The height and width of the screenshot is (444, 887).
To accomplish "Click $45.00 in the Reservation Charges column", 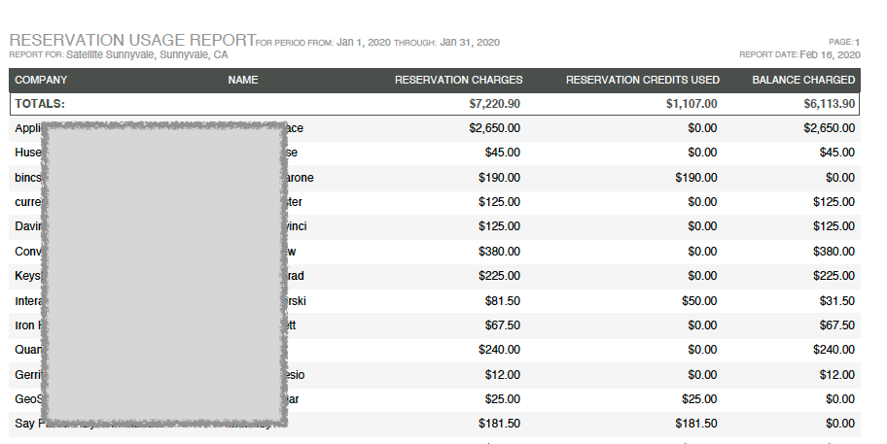I will coord(502,153).
